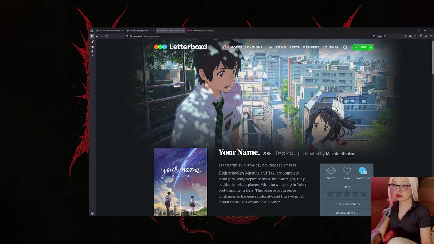Open the browser hamburger menu
This screenshot has width=434, height=244.
pyautogui.click(x=431, y=36)
